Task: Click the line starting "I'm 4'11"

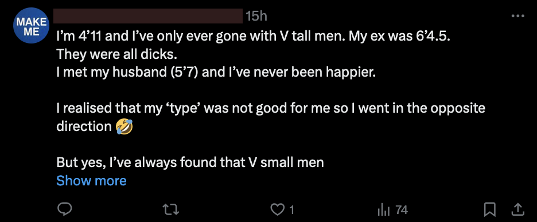Action: pyautogui.click(x=252, y=36)
